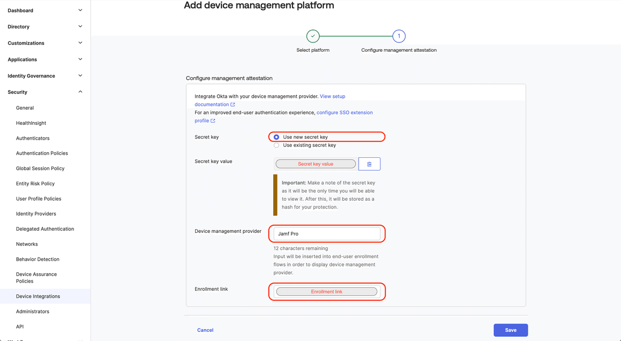The image size is (621, 341).
Task: Edit the Device management provider field showing Jamf Pro
Action: 327,233
